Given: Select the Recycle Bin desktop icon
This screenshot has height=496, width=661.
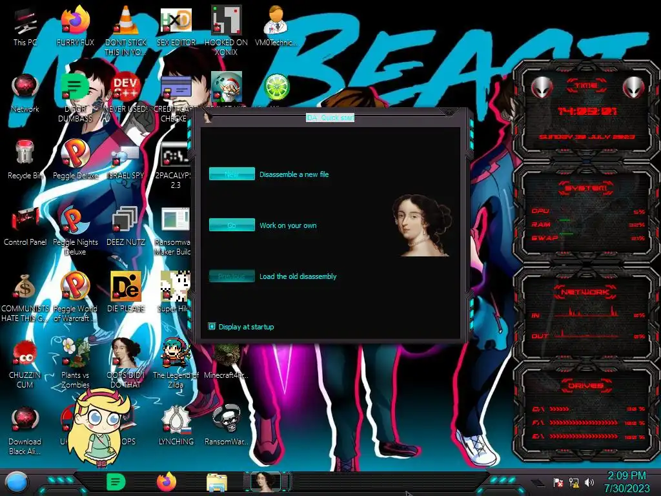Looking at the screenshot, I should coord(25,160).
